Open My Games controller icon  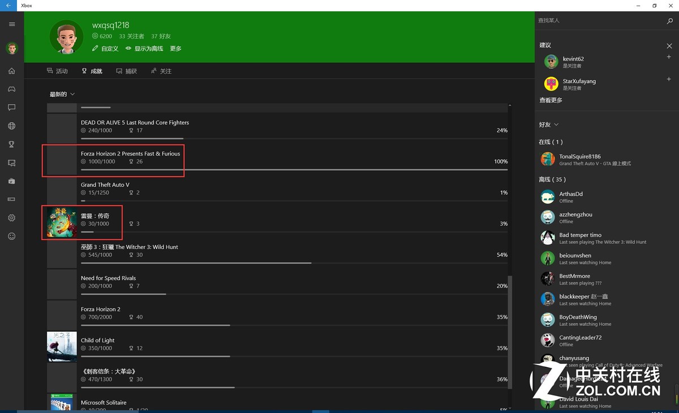click(x=12, y=89)
